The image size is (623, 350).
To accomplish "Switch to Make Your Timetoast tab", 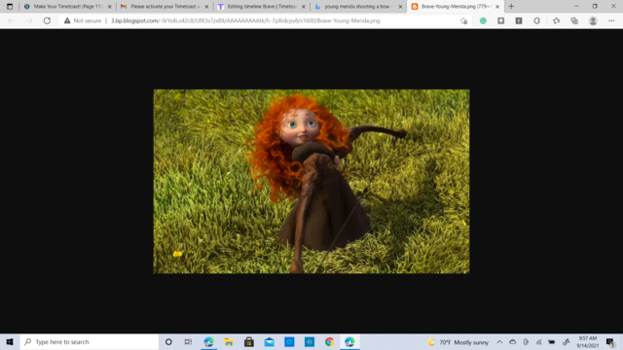I will (67, 7).
